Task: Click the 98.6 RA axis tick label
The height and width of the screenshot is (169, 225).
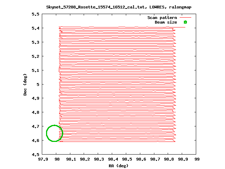Action: click(x=141, y=159)
